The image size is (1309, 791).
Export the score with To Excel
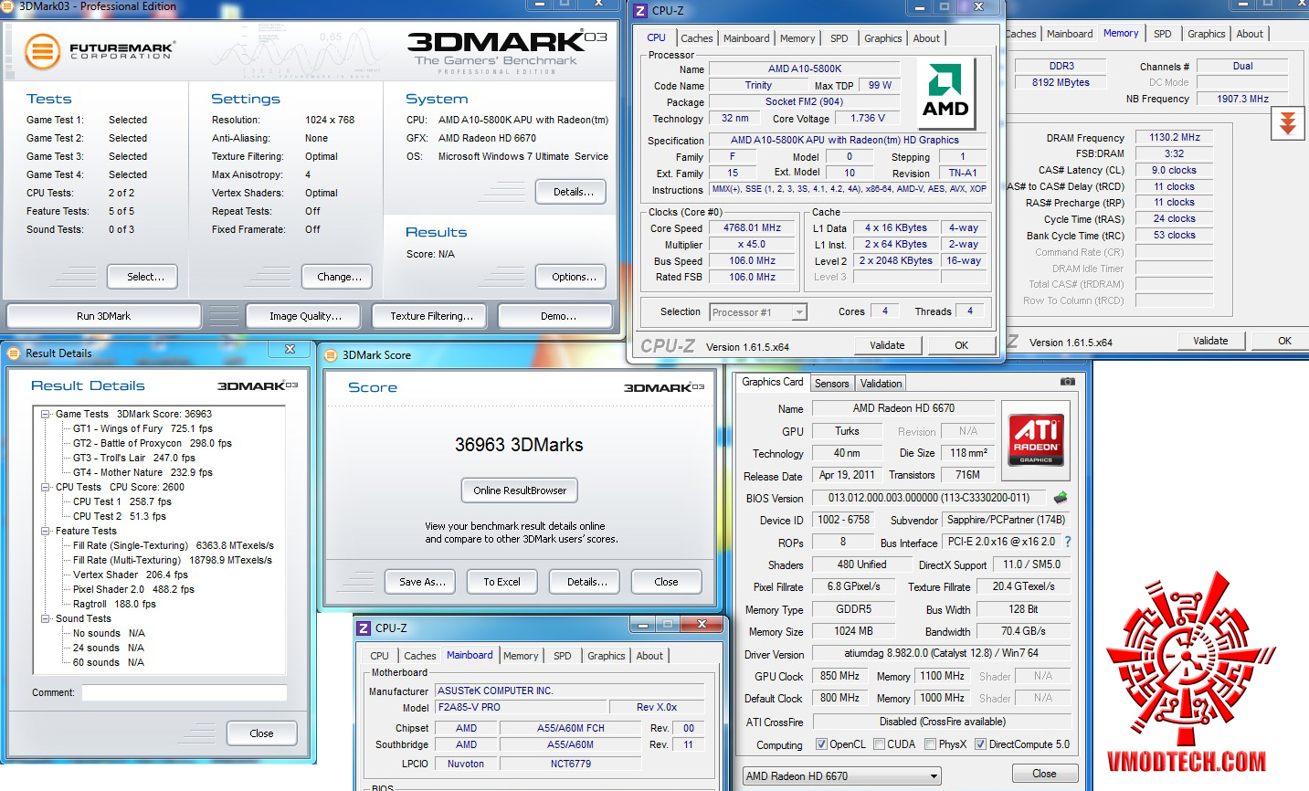click(501, 582)
